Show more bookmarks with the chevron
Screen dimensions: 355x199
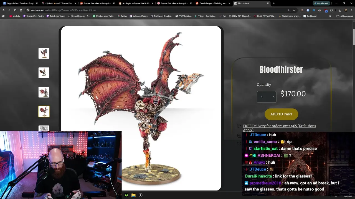pyautogui.click(x=330, y=16)
